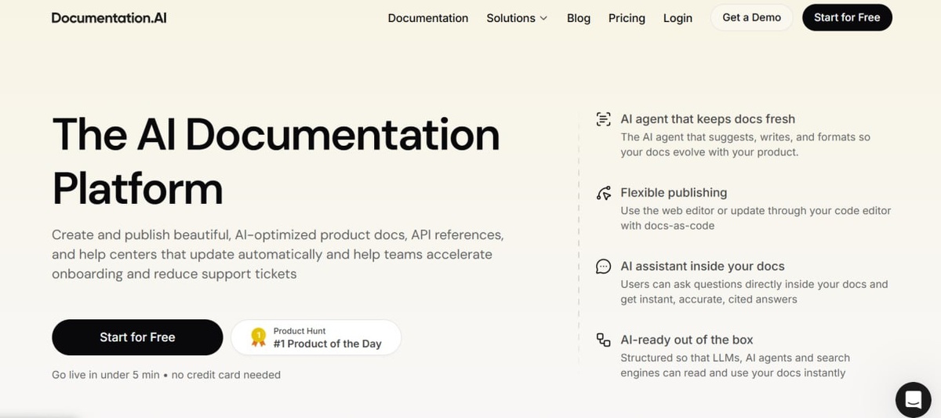Expand the Solutions dropdown chevron
The width and height of the screenshot is (941, 418).
click(543, 18)
